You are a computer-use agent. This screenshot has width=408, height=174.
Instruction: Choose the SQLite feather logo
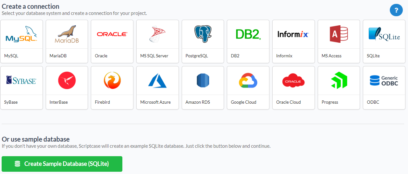coord(384,34)
